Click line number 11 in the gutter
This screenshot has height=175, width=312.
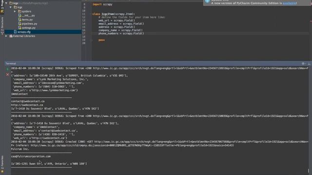click(83, 14)
